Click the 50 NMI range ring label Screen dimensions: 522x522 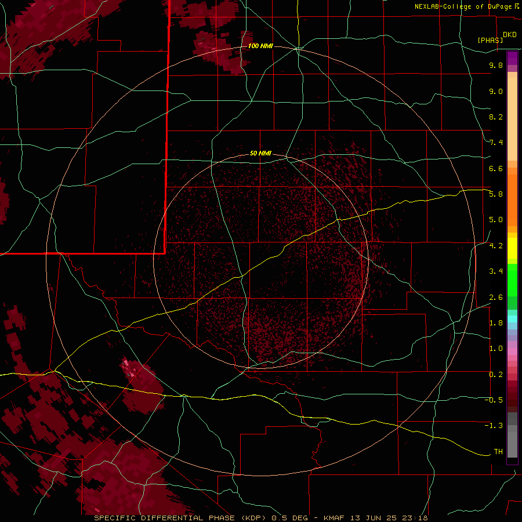click(x=260, y=154)
